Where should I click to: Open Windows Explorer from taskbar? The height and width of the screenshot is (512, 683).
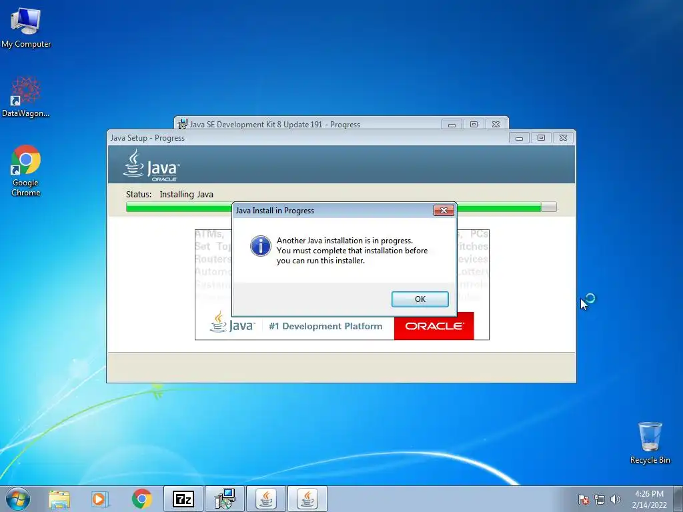[59, 499]
